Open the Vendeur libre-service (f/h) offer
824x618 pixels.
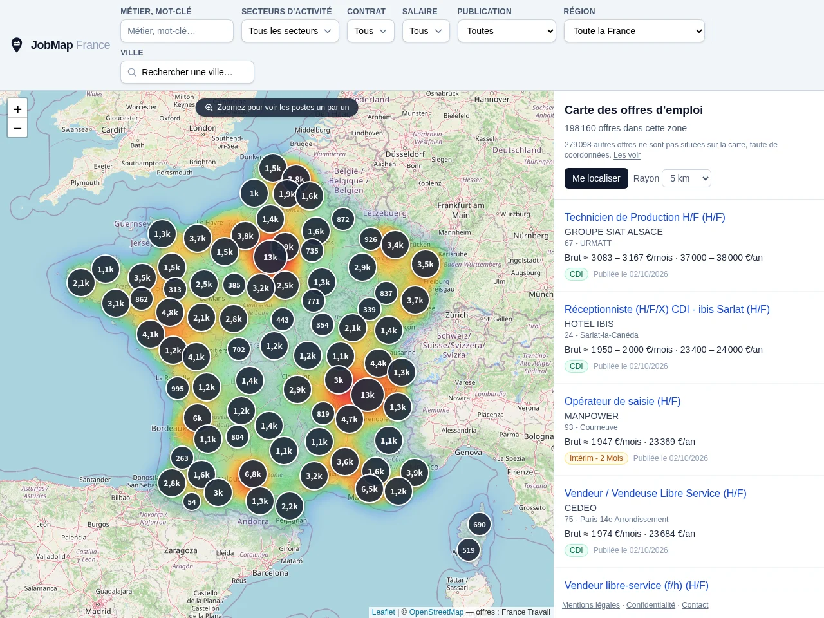click(637, 585)
